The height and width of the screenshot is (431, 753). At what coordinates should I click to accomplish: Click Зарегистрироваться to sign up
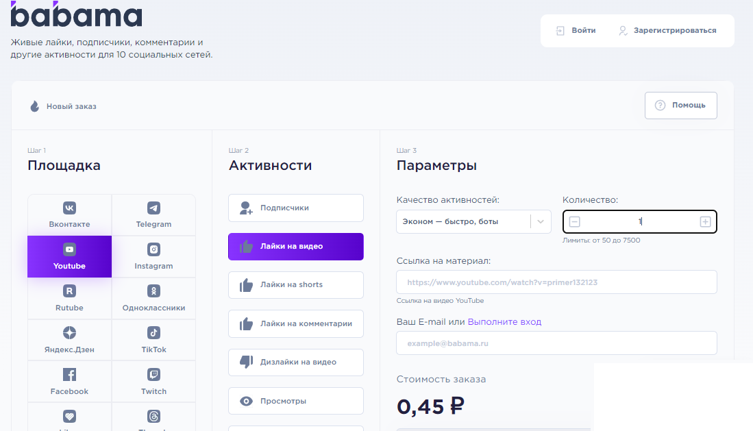pyautogui.click(x=667, y=31)
